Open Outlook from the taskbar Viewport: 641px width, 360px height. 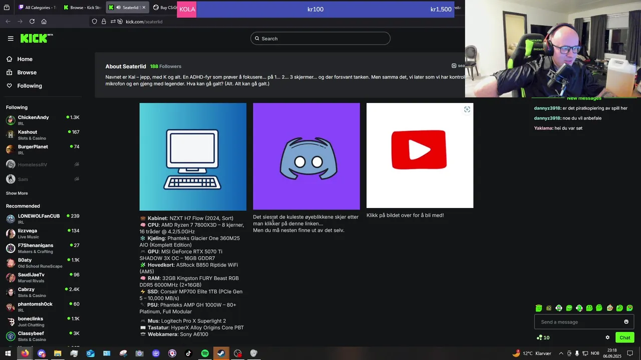(90, 353)
